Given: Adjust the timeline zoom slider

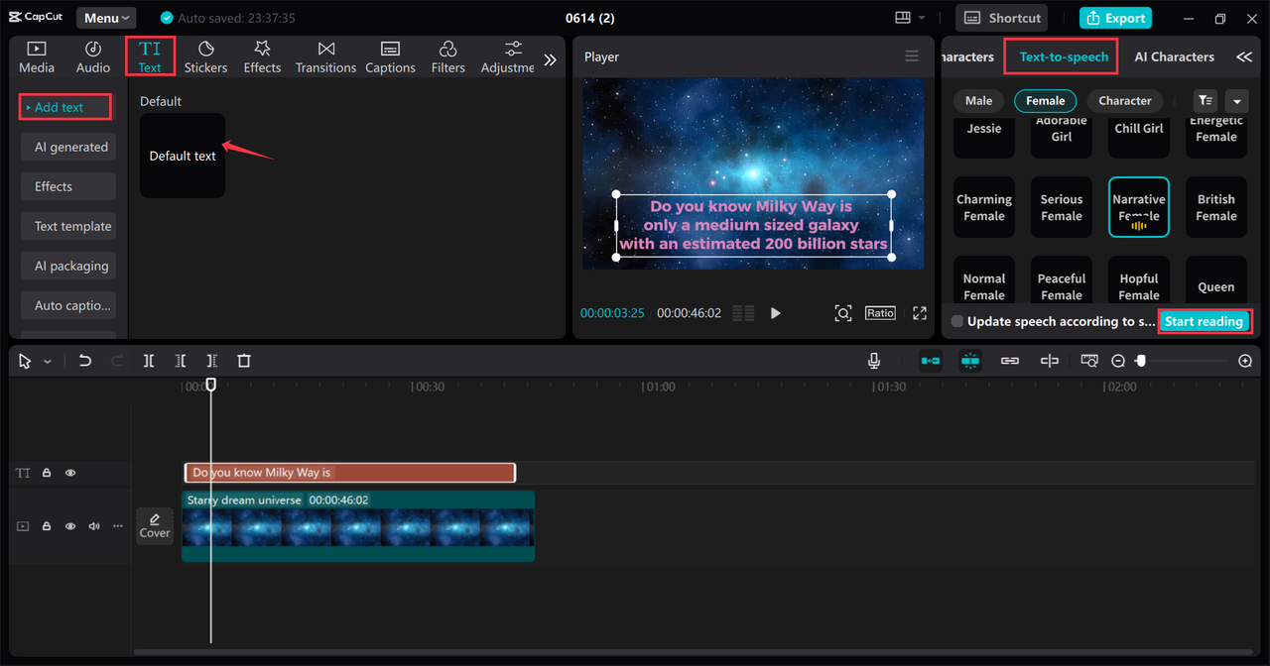Looking at the screenshot, I should click(x=1141, y=361).
